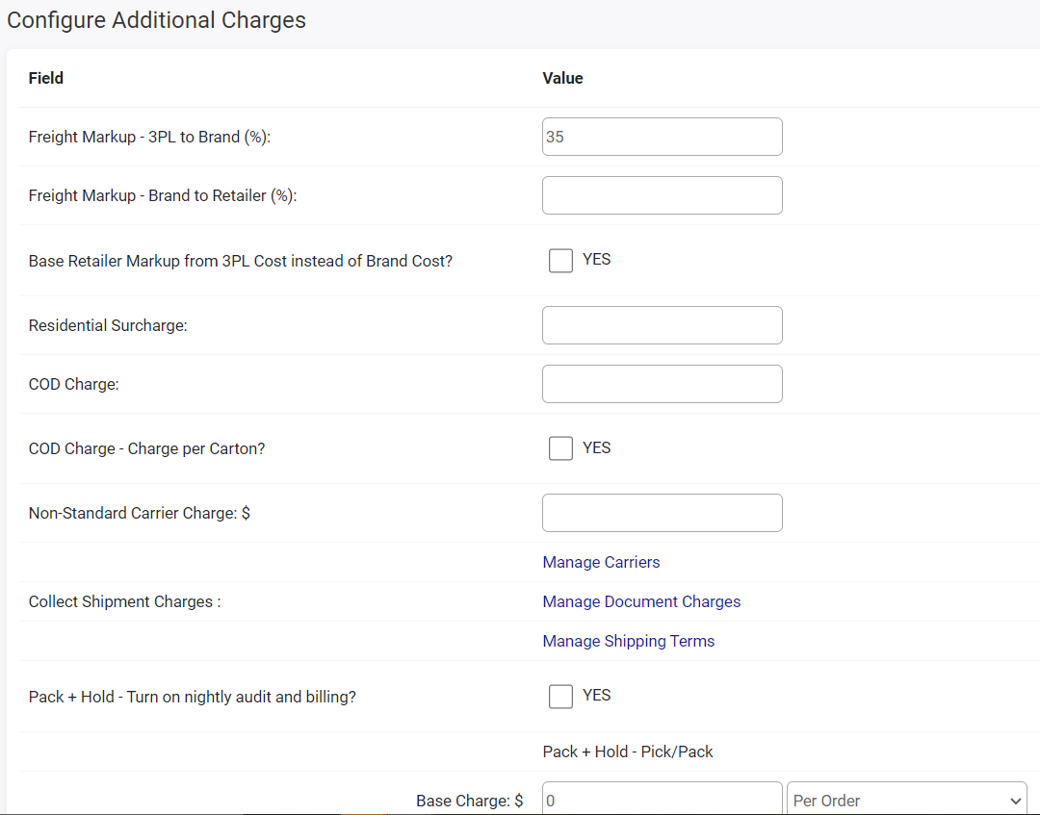
Task: Open the Manage Document Charges link
Action: [641, 601]
